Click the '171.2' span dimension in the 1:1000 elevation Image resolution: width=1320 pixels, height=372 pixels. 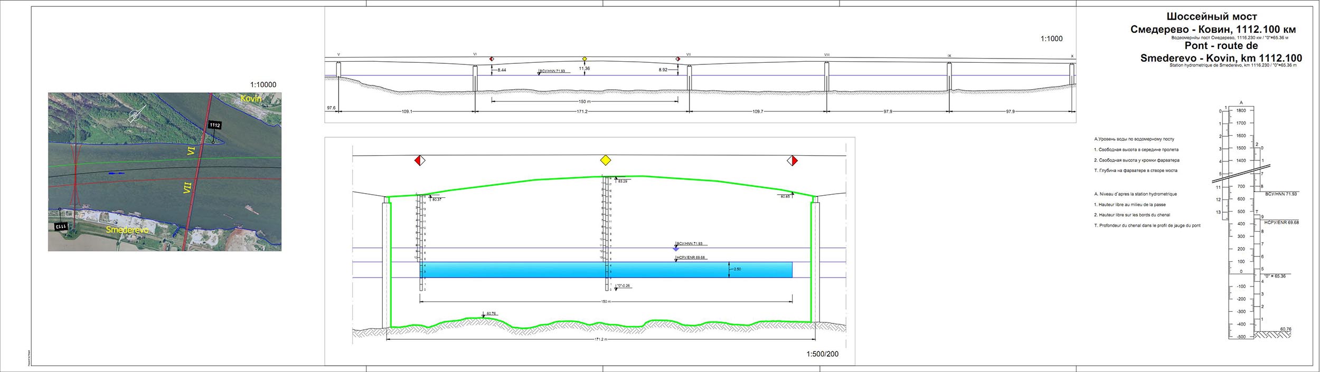583,112
